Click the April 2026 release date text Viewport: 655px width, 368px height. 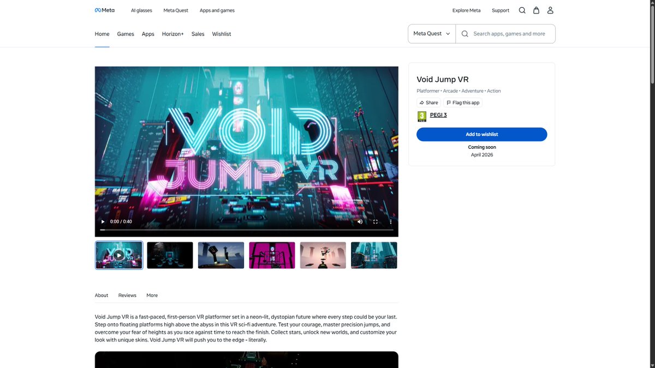(x=482, y=155)
